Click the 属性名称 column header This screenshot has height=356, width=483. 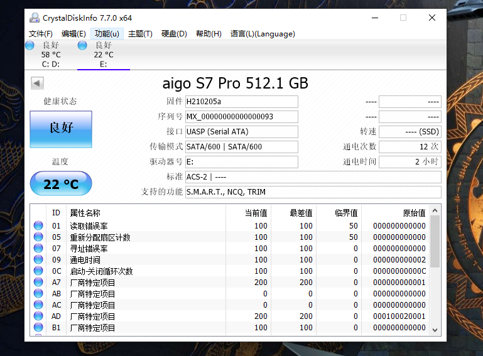click(146, 213)
